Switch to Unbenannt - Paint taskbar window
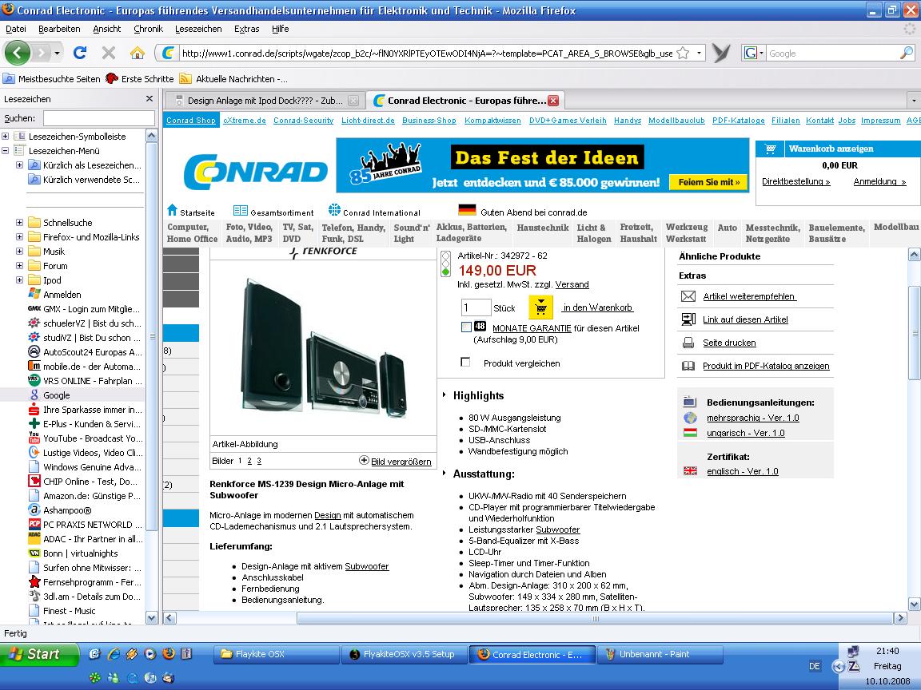The image size is (921, 690). (x=660, y=654)
